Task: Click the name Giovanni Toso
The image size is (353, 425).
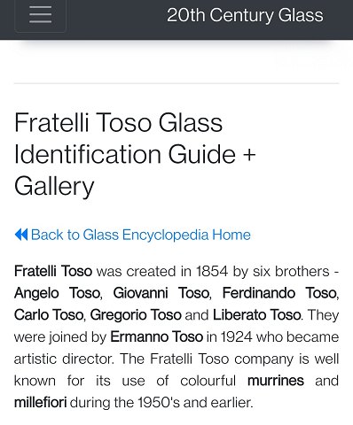Action: click(x=161, y=293)
